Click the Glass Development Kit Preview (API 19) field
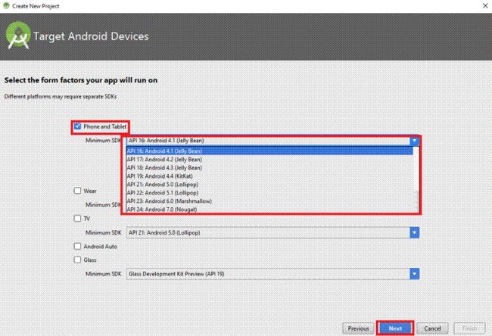The image size is (492, 336). click(268, 274)
